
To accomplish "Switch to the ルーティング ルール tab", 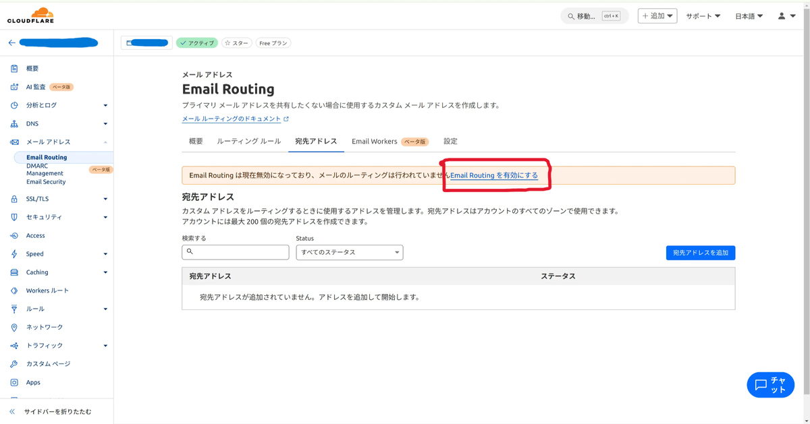I will point(249,141).
